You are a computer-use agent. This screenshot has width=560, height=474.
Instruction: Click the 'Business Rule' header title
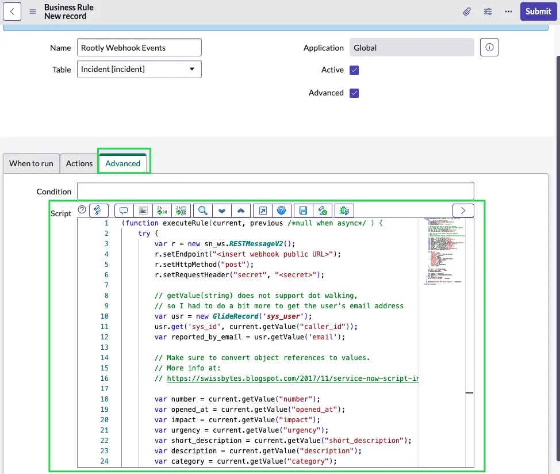[69, 7]
